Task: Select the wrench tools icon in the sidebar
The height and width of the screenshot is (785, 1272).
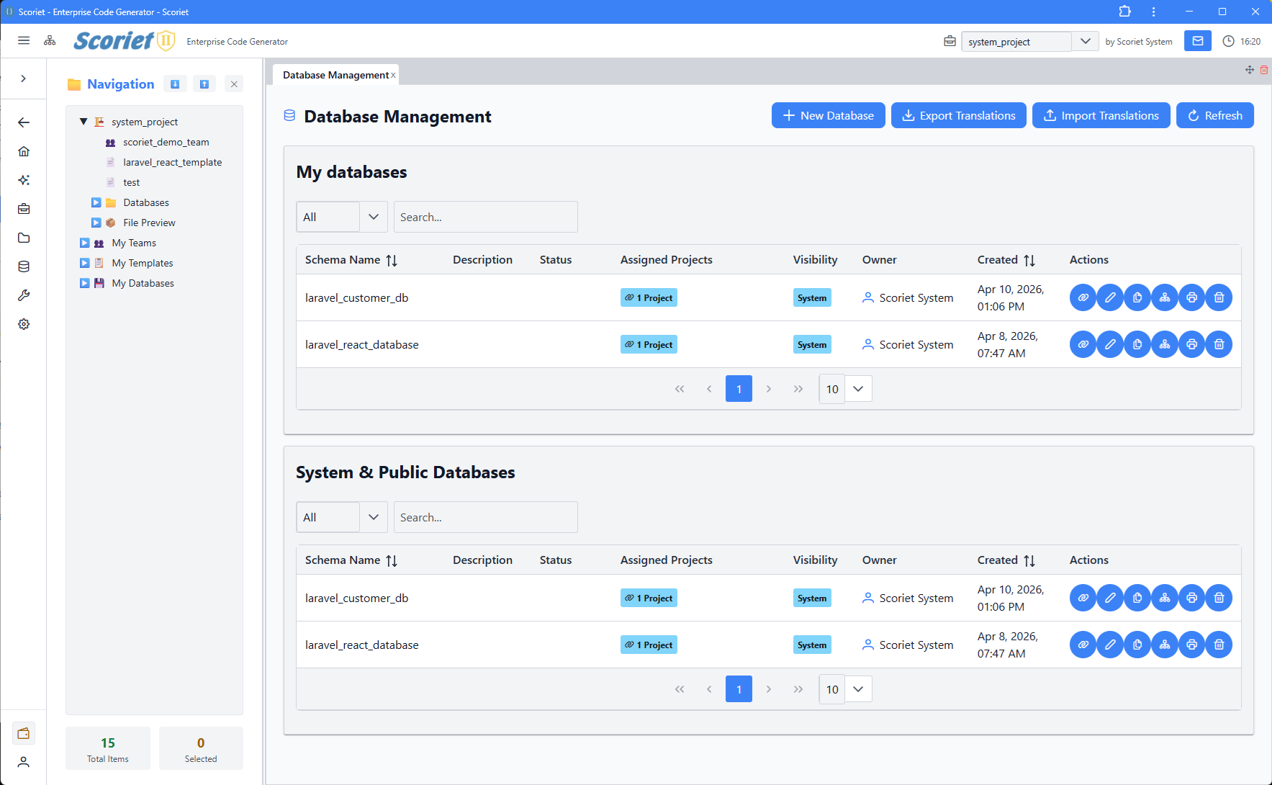Action: [x=24, y=295]
